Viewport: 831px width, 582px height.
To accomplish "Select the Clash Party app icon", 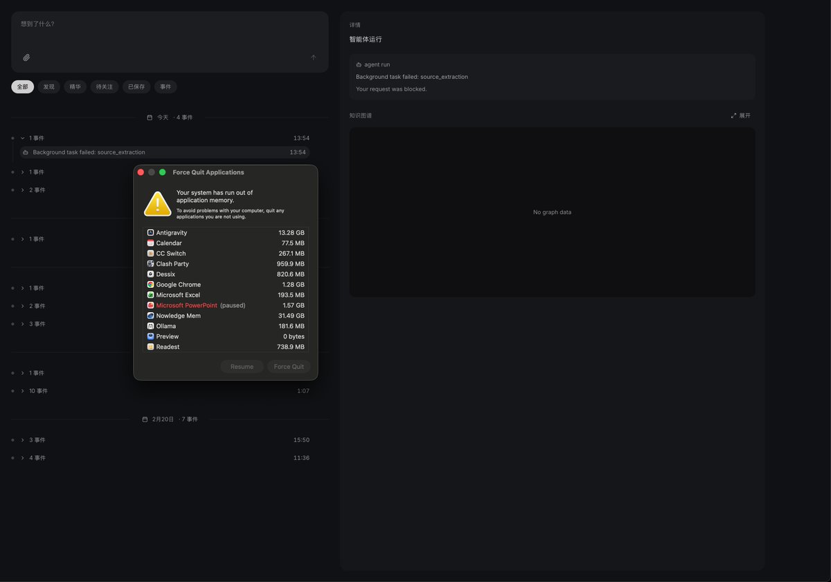I will [x=150, y=264].
